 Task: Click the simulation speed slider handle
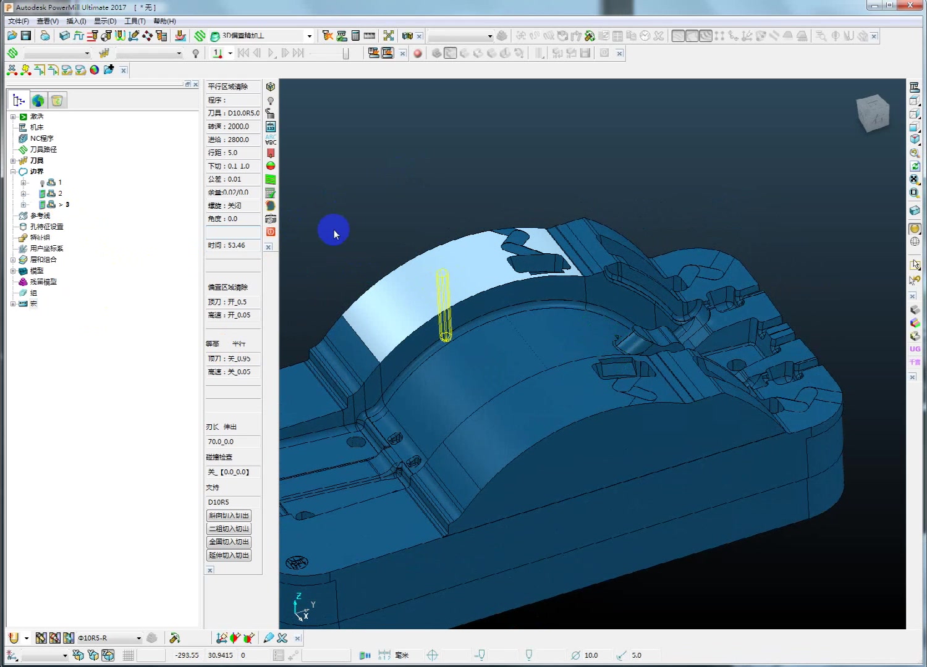coord(345,54)
